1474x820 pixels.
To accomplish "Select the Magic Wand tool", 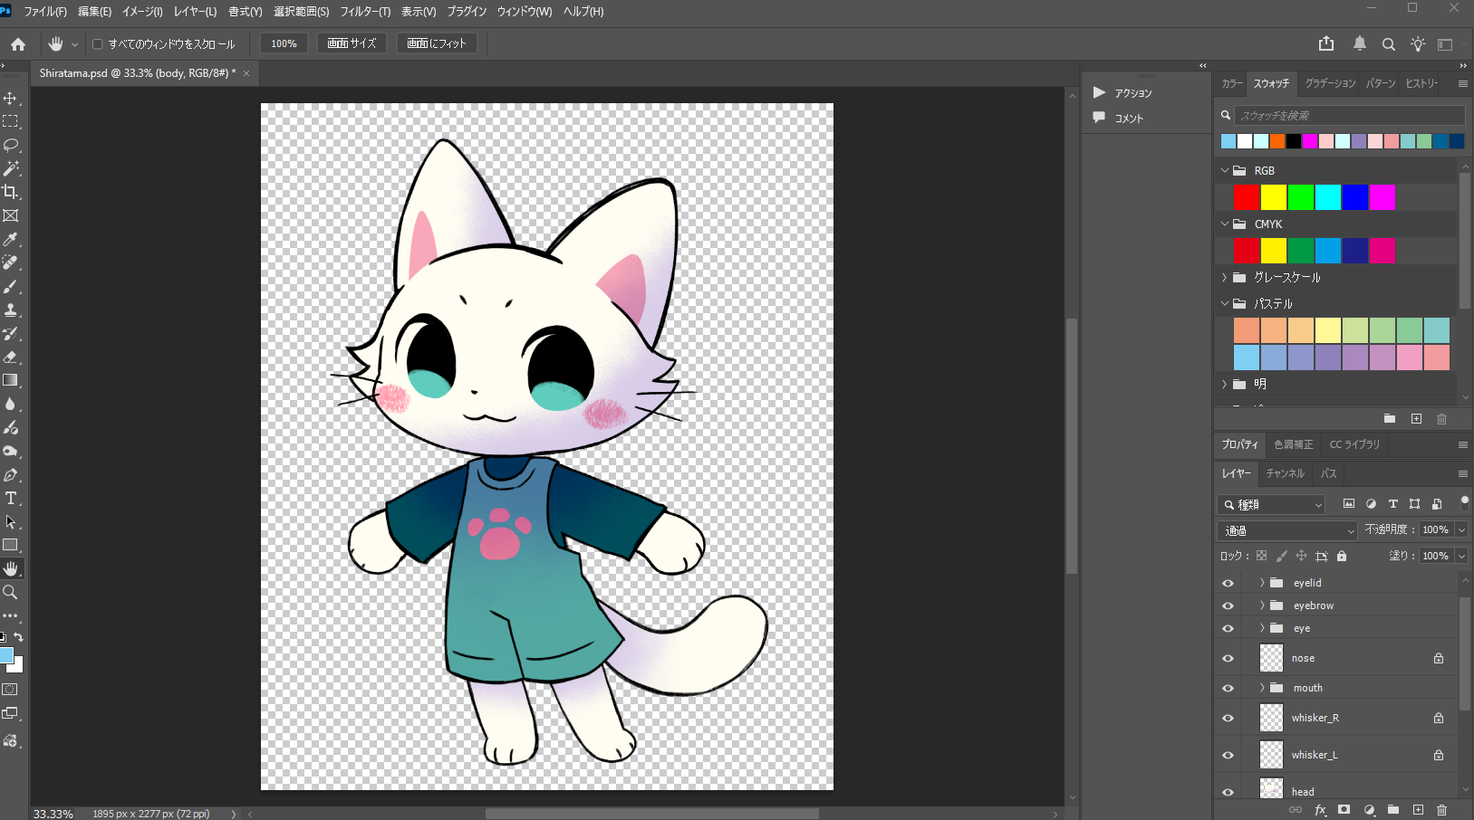I will point(11,168).
